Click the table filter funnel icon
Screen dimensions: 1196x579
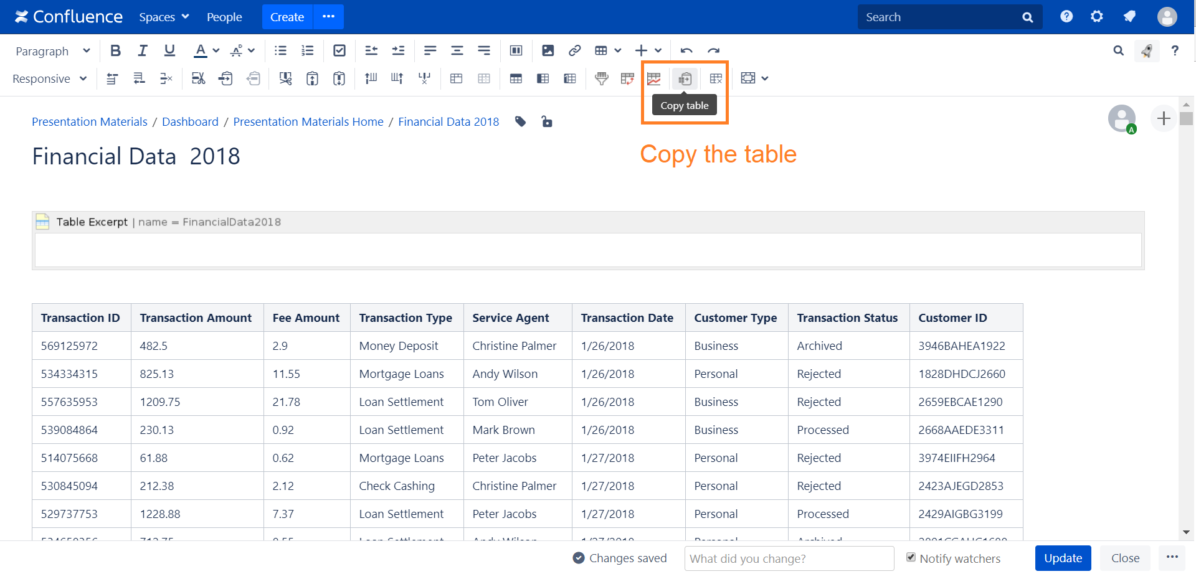tap(601, 78)
